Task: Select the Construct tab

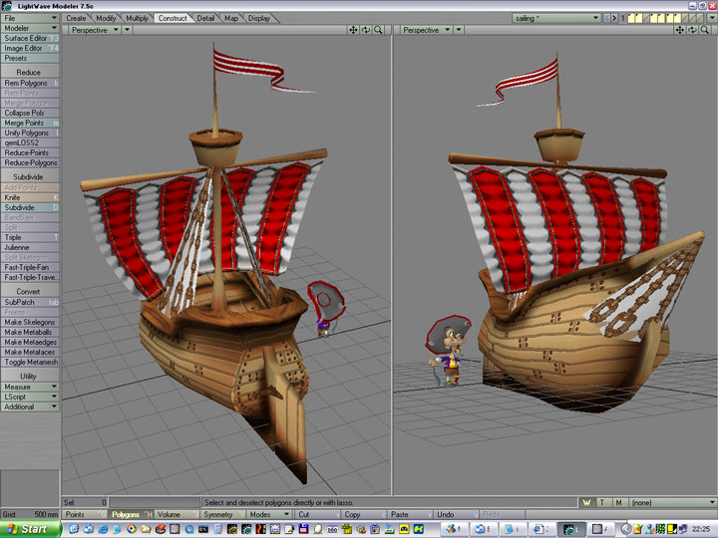Action: pyautogui.click(x=173, y=18)
